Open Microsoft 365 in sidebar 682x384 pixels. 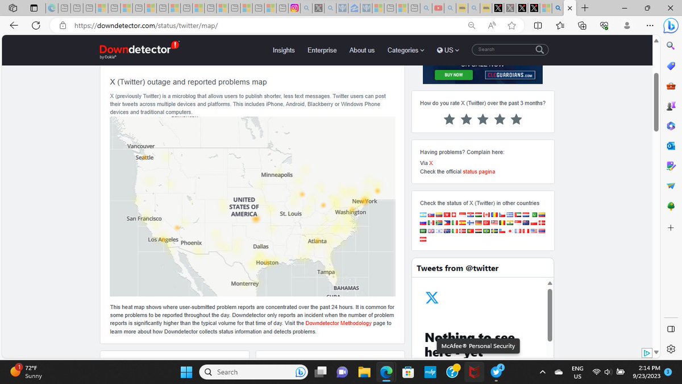671,126
